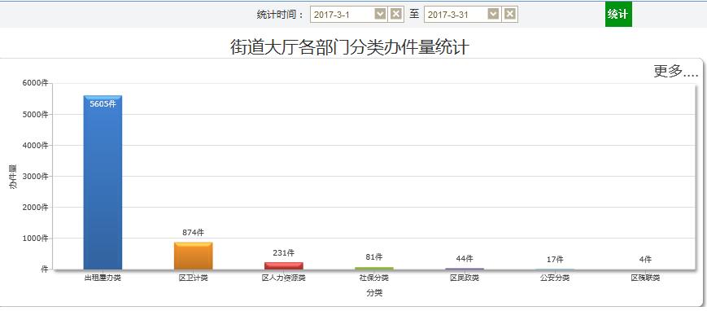Select the blue 出租屋办类 bar
The width and height of the screenshot is (707, 311).
(x=103, y=182)
